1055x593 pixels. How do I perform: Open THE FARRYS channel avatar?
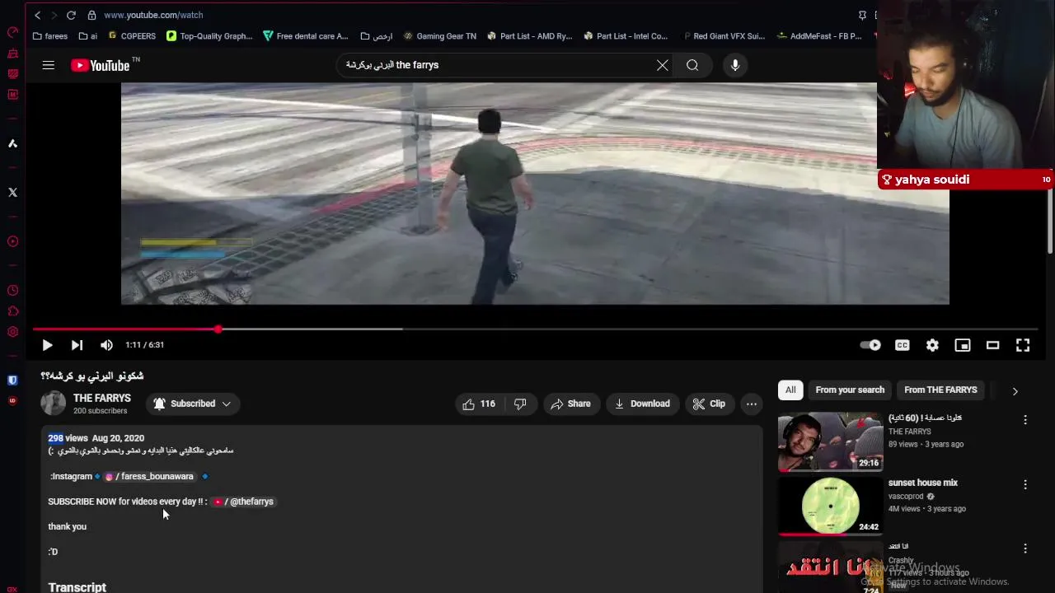click(x=53, y=403)
